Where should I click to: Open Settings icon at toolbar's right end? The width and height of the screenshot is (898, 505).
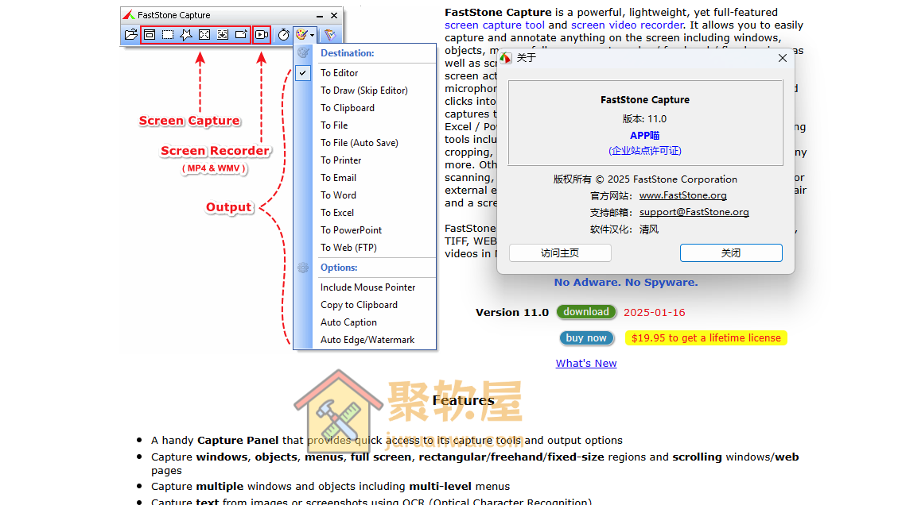[x=330, y=35]
